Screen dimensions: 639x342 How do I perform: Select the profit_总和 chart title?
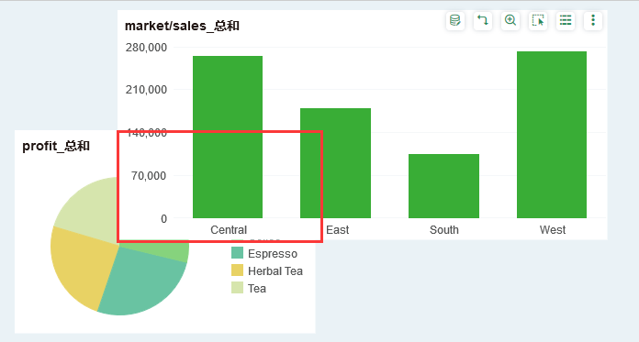56,146
